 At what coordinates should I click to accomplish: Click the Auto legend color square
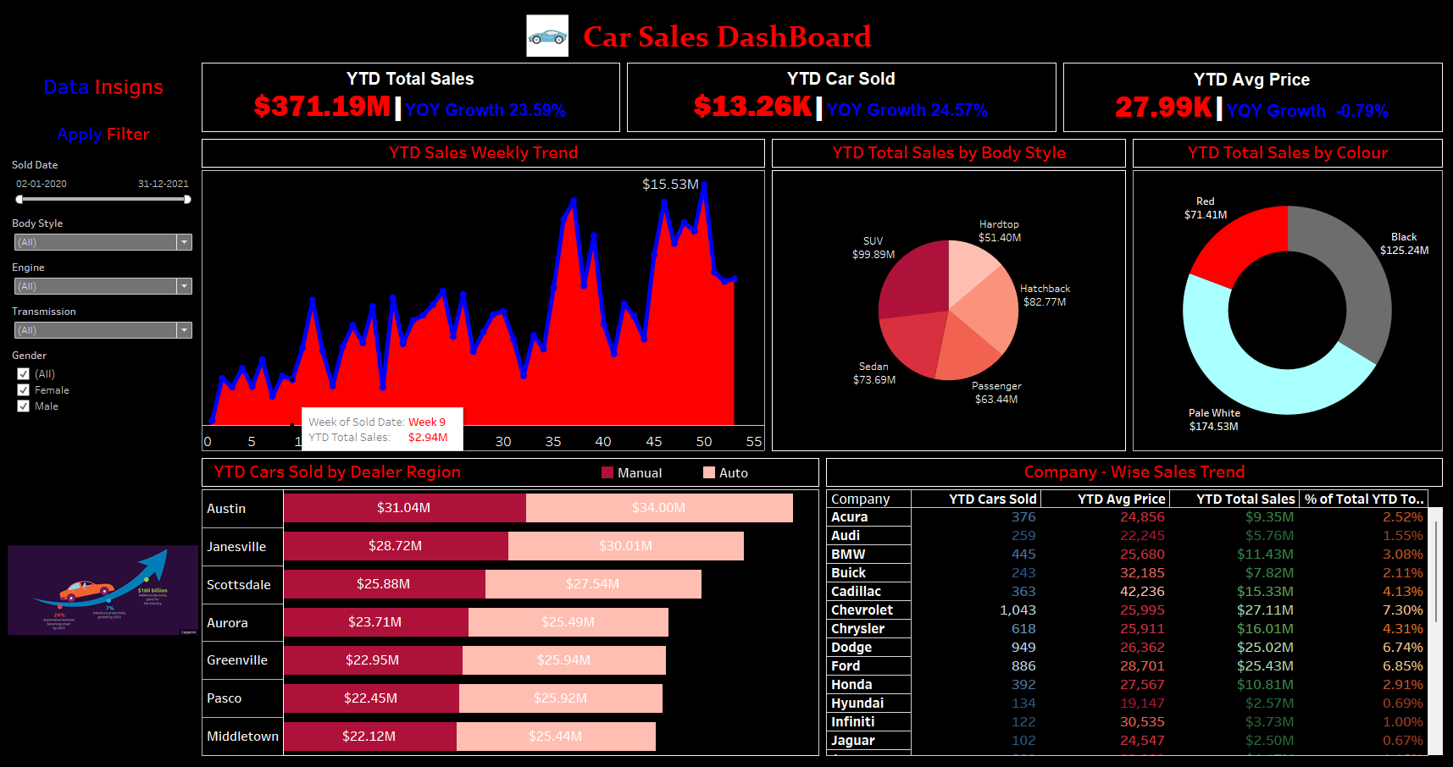709,472
